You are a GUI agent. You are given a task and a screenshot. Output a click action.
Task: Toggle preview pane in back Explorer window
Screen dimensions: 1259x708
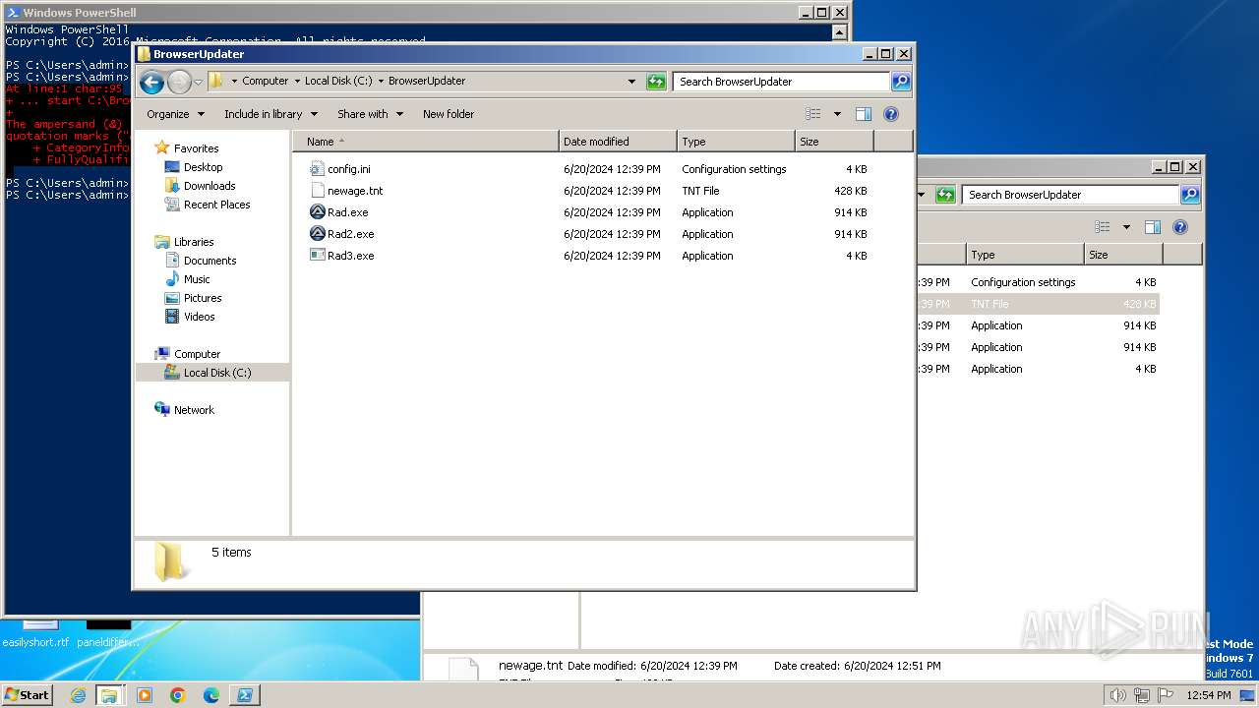pyautogui.click(x=1153, y=227)
